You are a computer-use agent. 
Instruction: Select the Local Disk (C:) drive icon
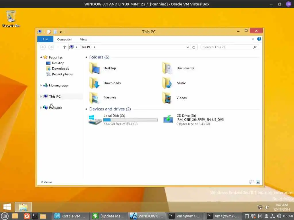click(95, 120)
